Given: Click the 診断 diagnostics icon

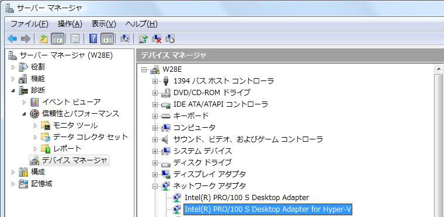Looking at the screenshot, I should 23,90.
